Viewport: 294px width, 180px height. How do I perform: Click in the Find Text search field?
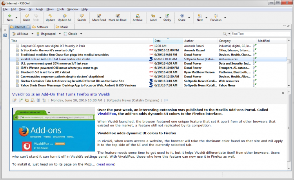pyautogui.click(x=260, y=34)
